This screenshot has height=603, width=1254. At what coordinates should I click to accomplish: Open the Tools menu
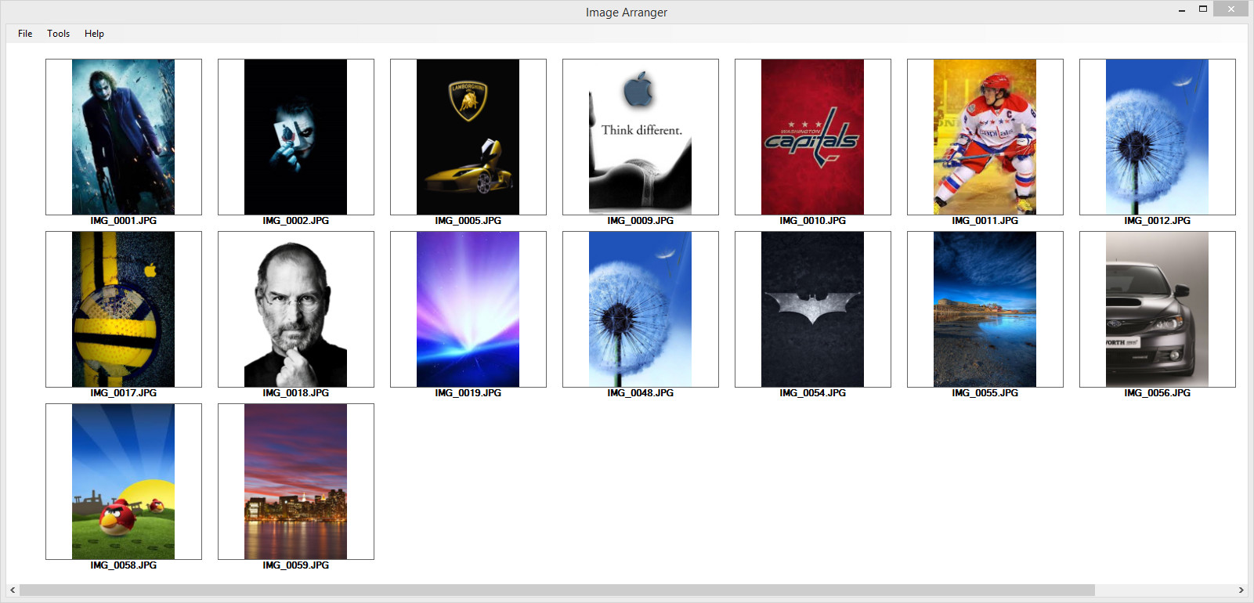(58, 34)
